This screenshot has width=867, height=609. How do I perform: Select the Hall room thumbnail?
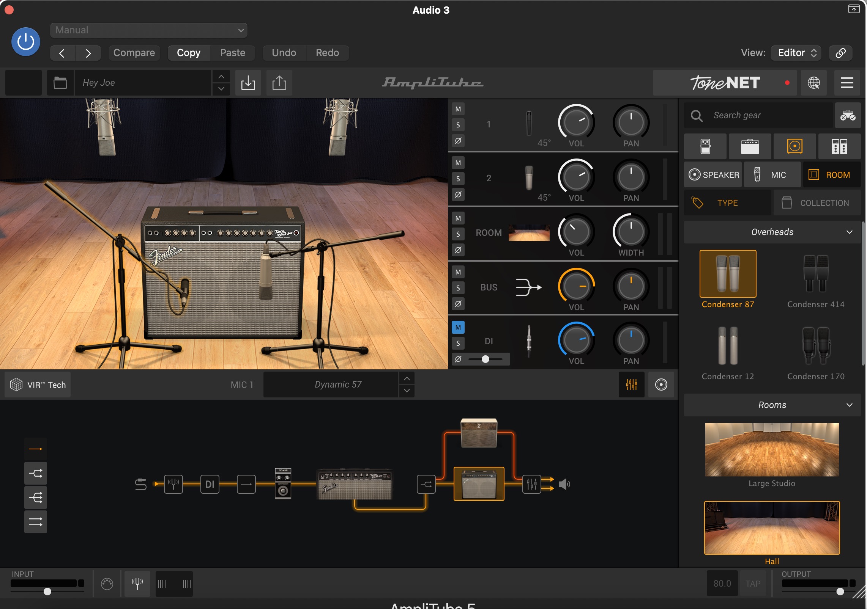[772, 528]
